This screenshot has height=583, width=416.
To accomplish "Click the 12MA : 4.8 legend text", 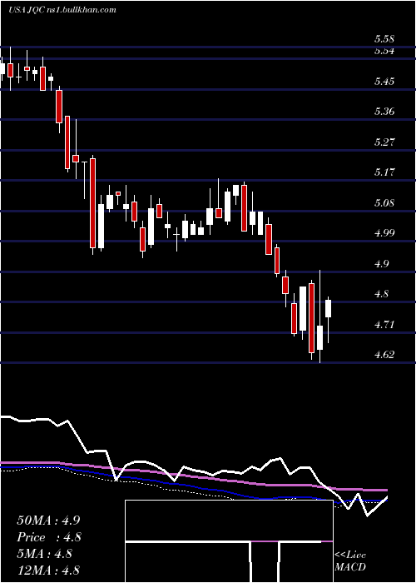I will [x=48, y=571].
